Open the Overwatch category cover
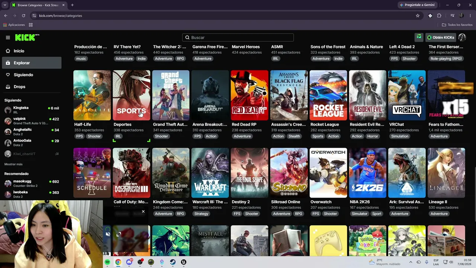 click(x=328, y=173)
